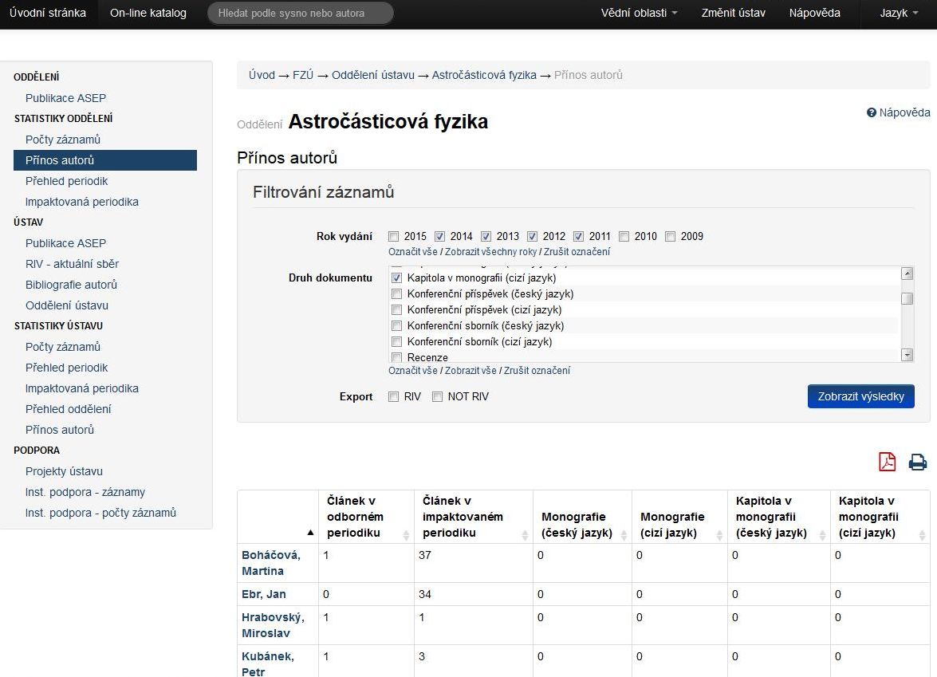Go to Úvodní stránka

click(x=48, y=13)
